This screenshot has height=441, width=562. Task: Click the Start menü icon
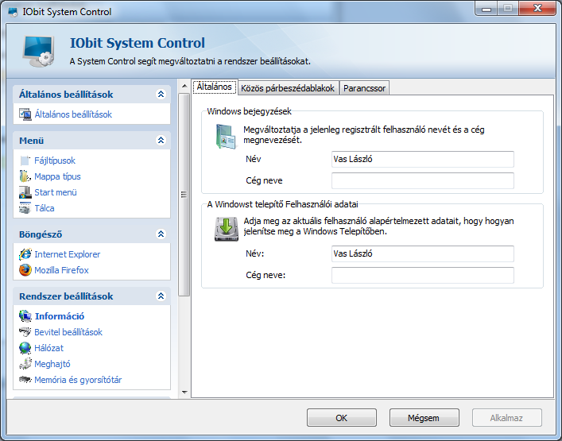coord(25,192)
